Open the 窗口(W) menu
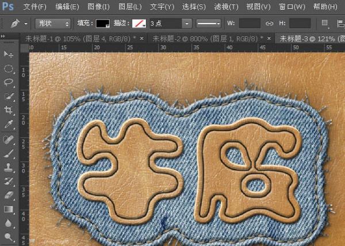This screenshot has height=246, width=345. click(x=292, y=7)
